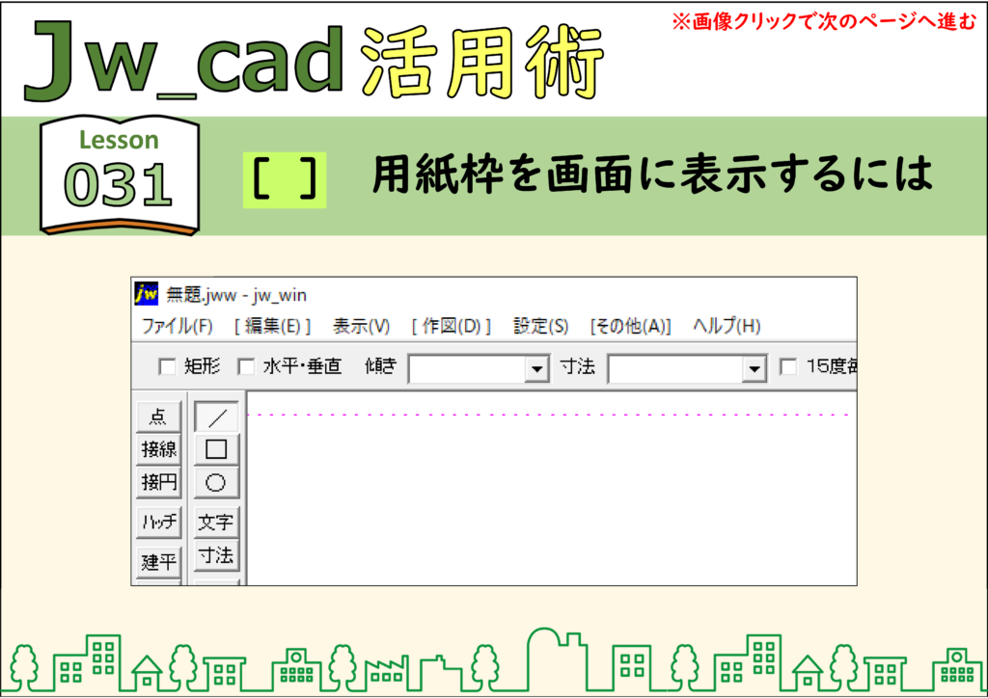Click the 建平 tool button
The image size is (988, 698).
point(159,561)
